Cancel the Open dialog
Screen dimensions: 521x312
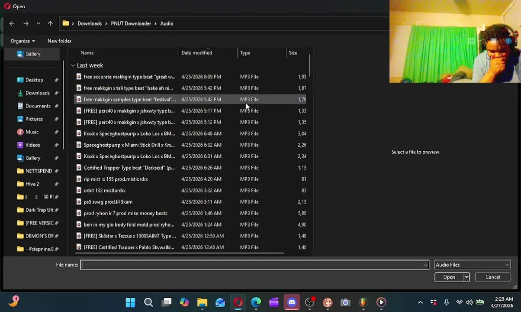click(x=492, y=277)
